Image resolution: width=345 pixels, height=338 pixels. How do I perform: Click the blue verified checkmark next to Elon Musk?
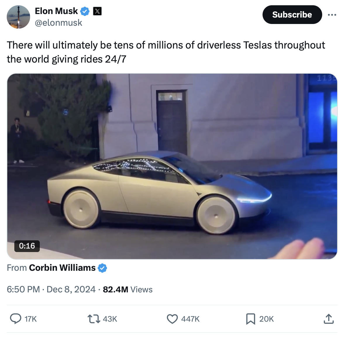click(85, 11)
